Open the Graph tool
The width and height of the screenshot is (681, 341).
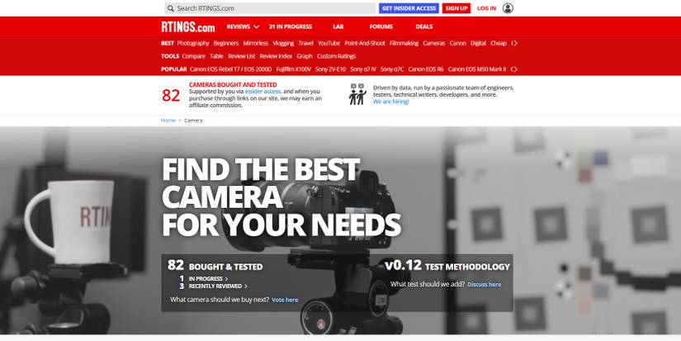(305, 56)
